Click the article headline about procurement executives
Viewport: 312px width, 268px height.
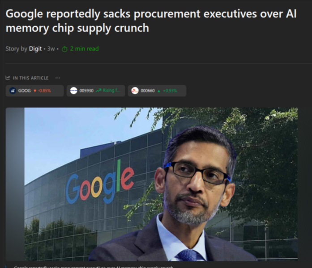pyautogui.click(x=151, y=21)
